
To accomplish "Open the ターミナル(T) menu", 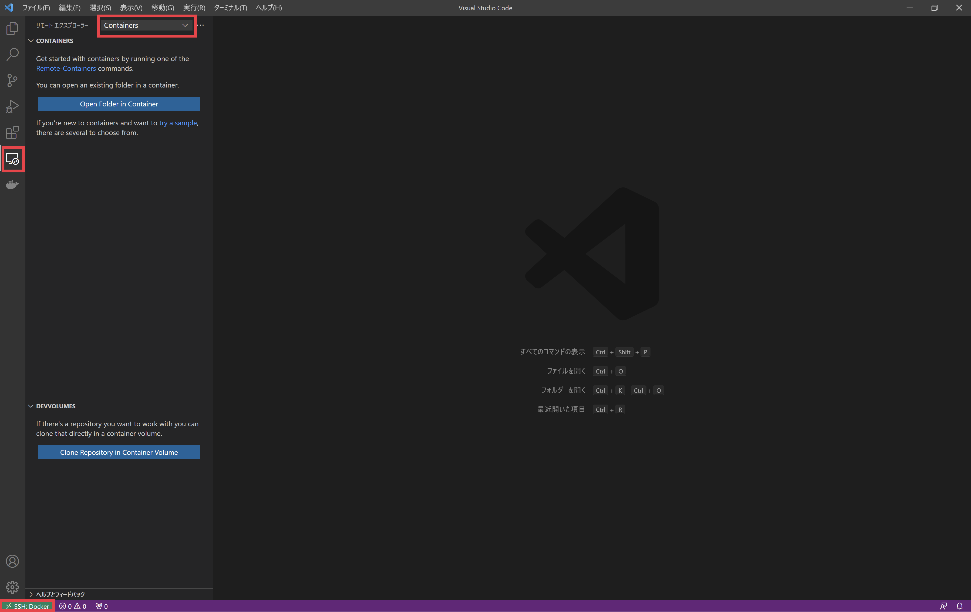I will (230, 8).
